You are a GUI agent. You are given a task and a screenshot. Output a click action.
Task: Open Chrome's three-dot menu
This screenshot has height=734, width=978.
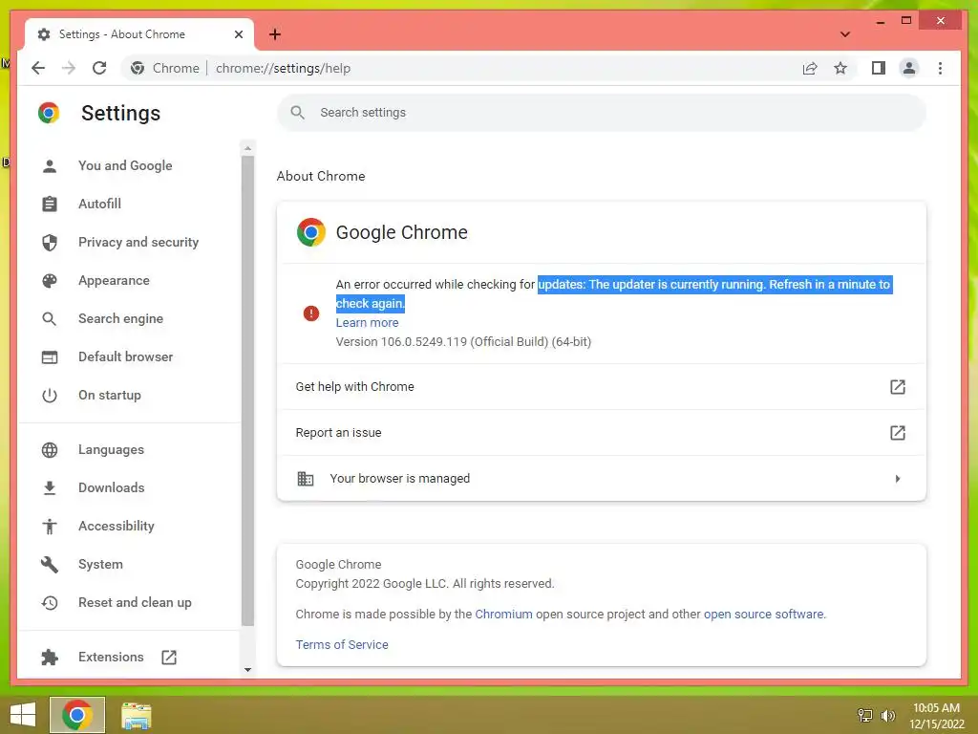click(x=940, y=68)
